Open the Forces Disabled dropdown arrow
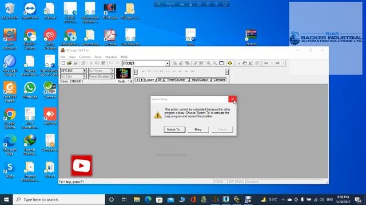366x205 pixels. pos(113,76)
